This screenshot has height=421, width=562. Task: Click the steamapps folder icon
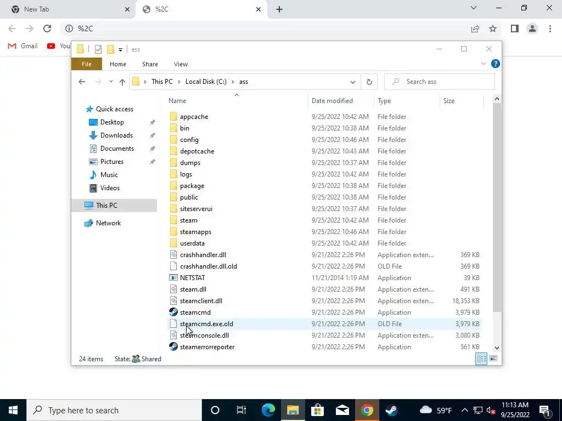point(173,232)
